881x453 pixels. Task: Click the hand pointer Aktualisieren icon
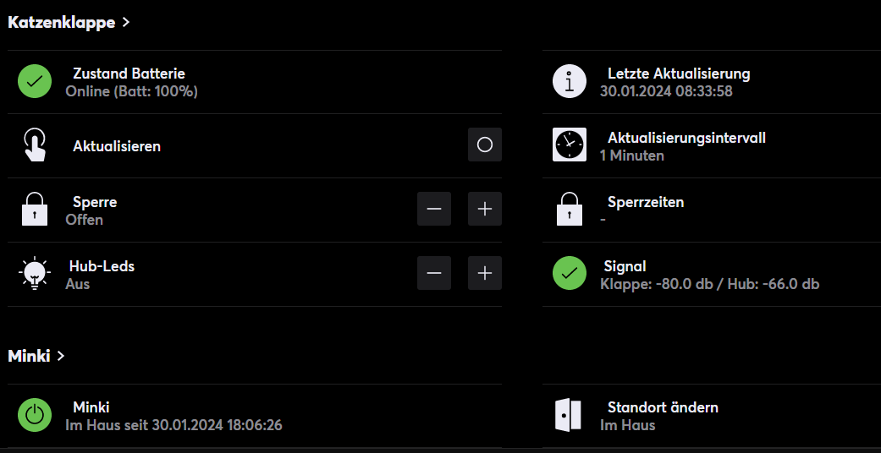coord(35,145)
